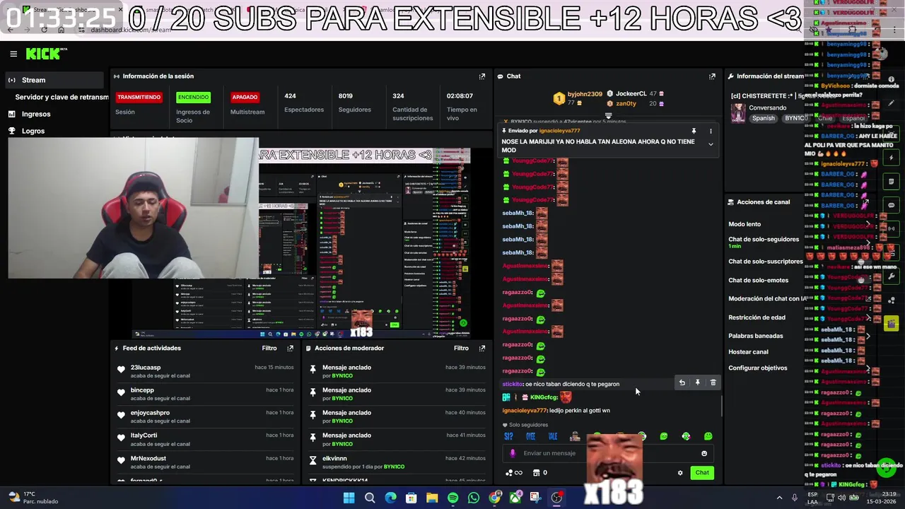Insert the VALE quick emote
The height and width of the screenshot is (509, 905).
click(553, 437)
